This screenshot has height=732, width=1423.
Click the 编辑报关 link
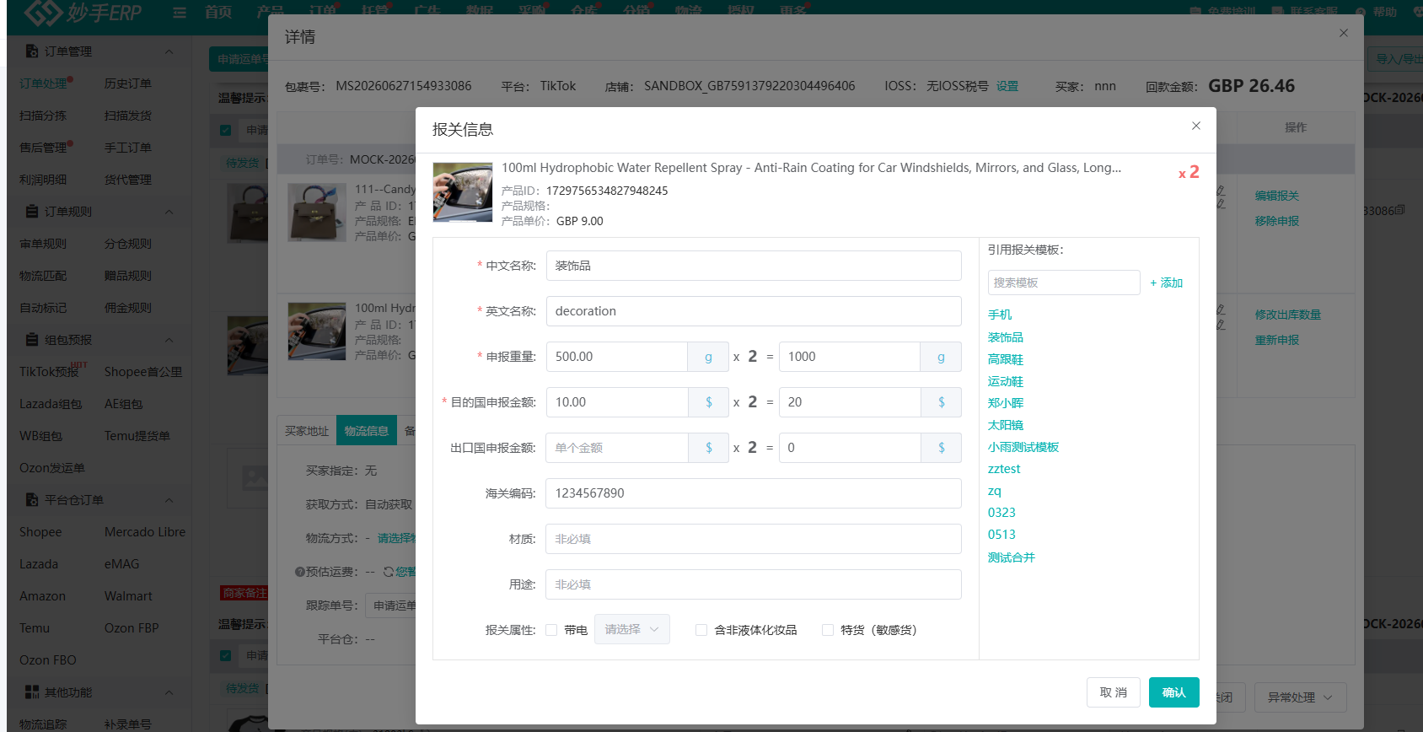[x=1277, y=196]
